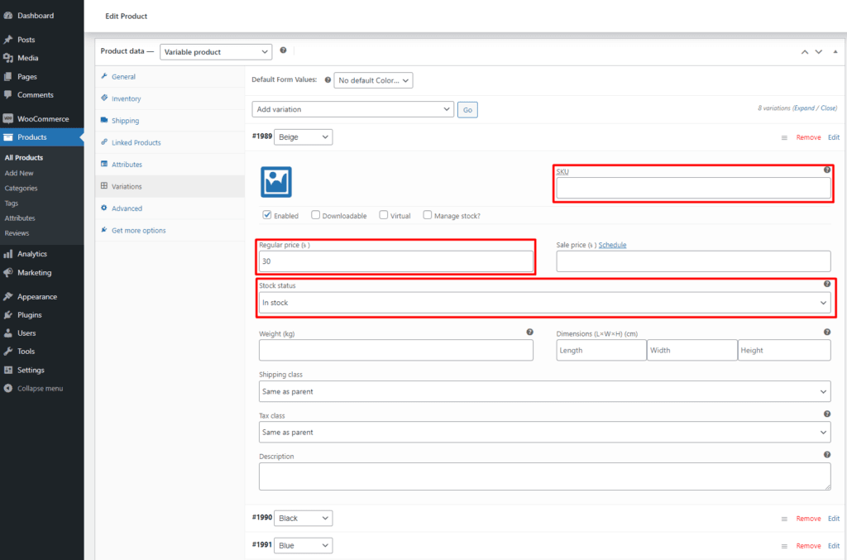The image size is (847, 560).
Task: Tick the Downloadable checkbox
Action: (x=316, y=215)
